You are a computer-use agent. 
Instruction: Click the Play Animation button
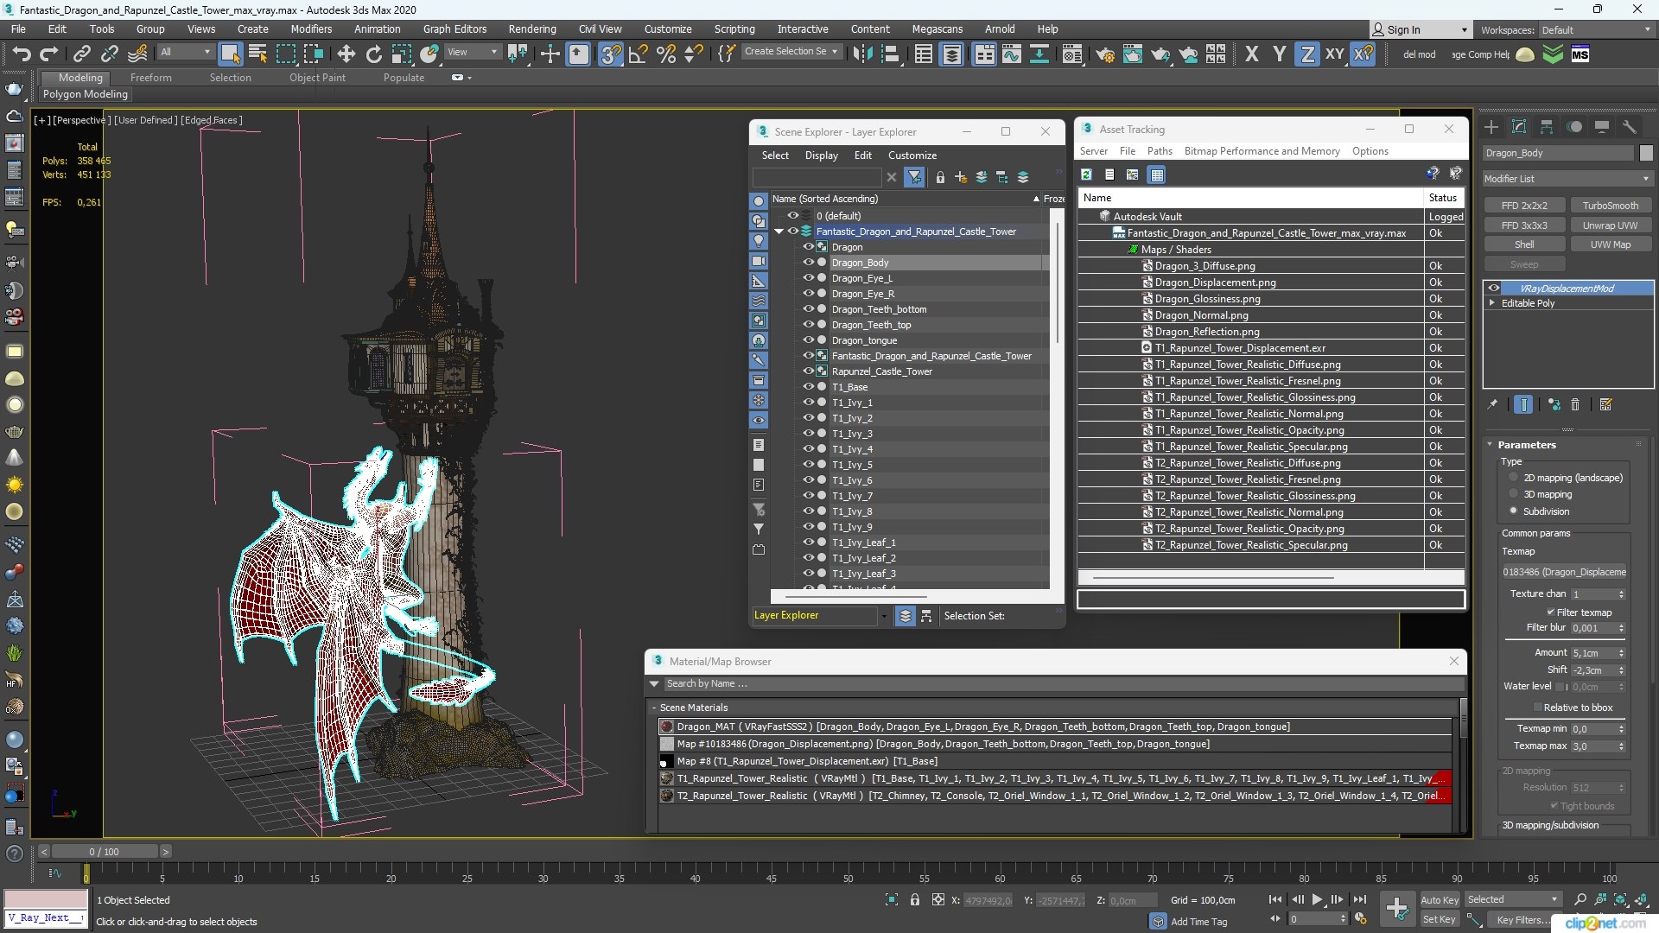[1317, 899]
